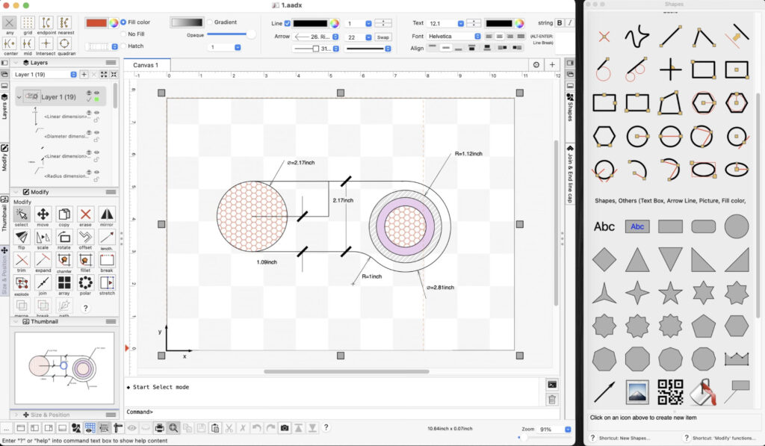Select the offset tool

[85, 238]
